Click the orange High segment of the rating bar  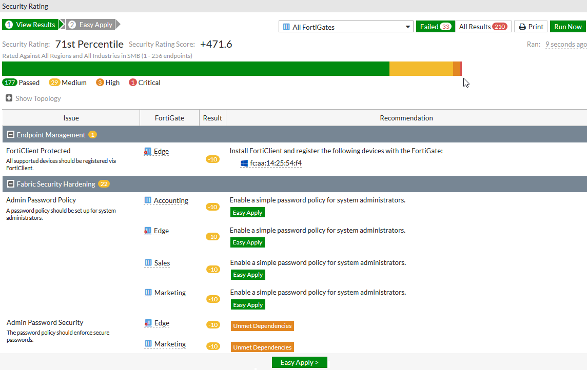tap(456, 69)
